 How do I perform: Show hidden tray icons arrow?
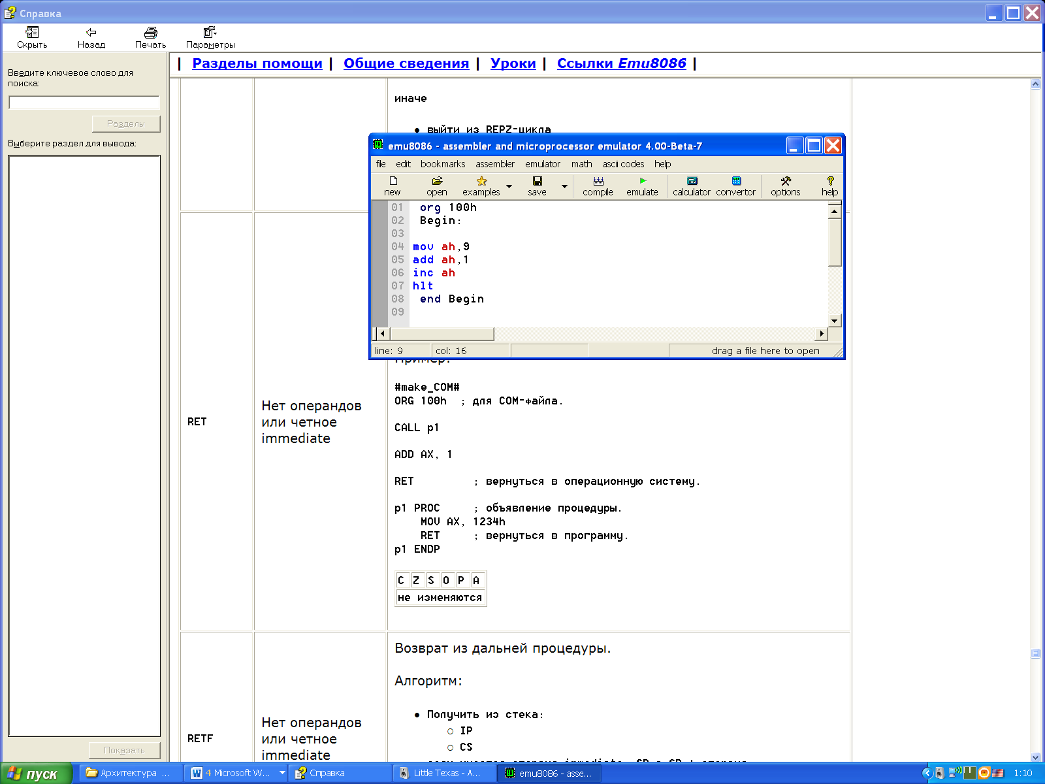[x=927, y=773]
